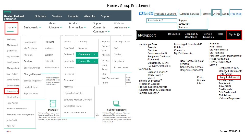Image resolution: width=245 pixels, height=137 pixels.
Task: Expand the Community submenu arrow
Action: point(94,55)
